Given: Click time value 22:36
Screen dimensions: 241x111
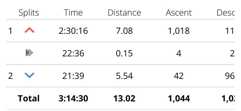Looking at the screenshot, I should tap(73, 53).
